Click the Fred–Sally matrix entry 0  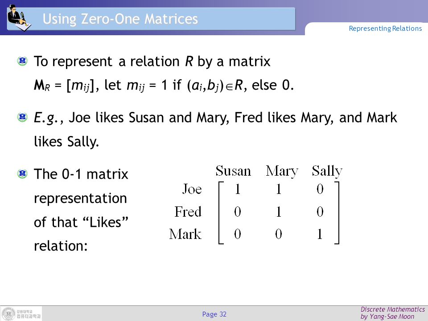pyautogui.click(x=320, y=211)
